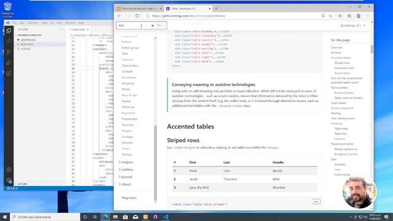Open Cortana circle on taskbar
393x221 pixels.
(x=85, y=217)
